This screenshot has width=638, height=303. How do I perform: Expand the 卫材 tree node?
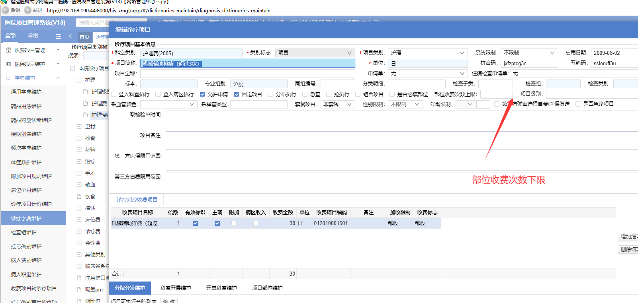coord(79,126)
